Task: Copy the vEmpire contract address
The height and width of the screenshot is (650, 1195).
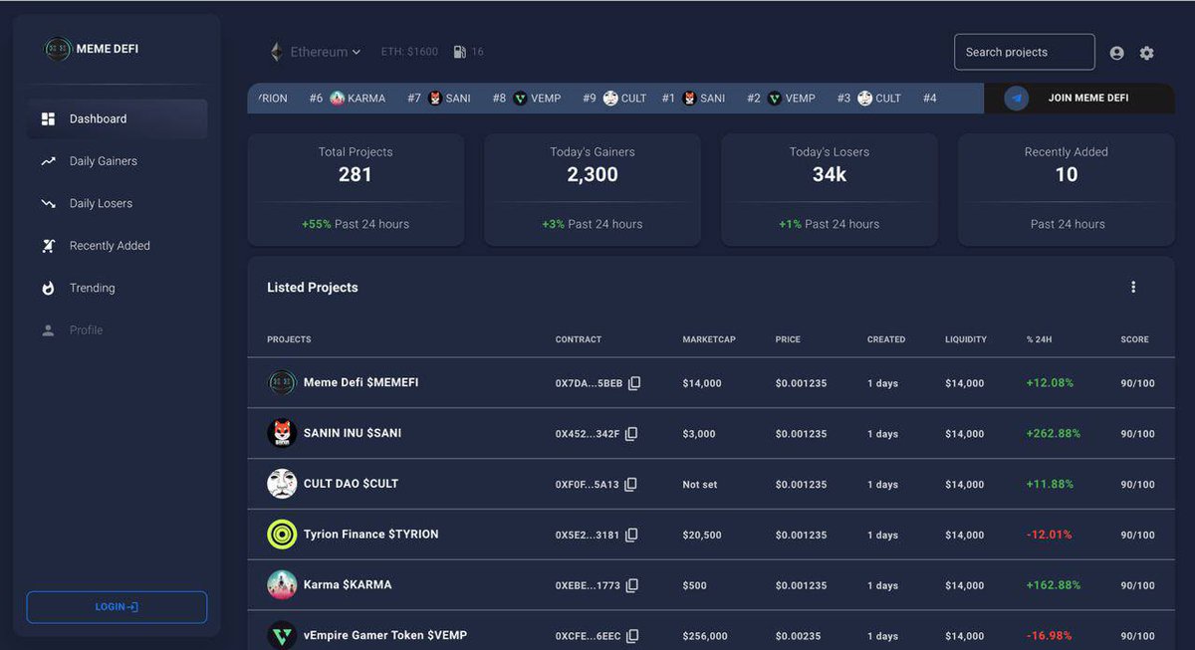Action: click(x=632, y=636)
